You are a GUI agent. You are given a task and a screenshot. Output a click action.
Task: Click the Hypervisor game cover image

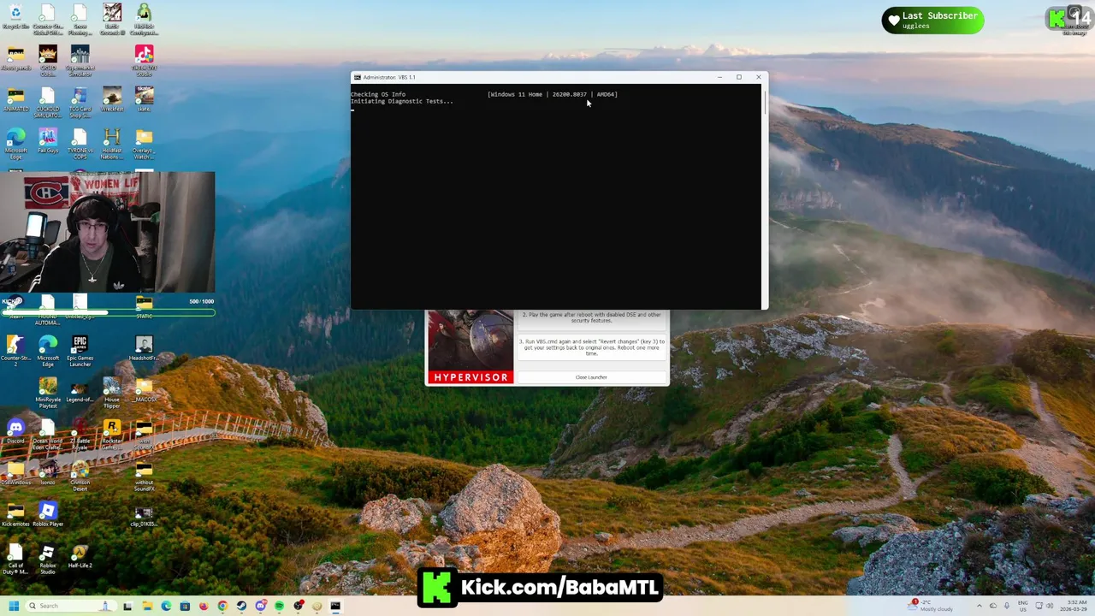pos(471,346)
